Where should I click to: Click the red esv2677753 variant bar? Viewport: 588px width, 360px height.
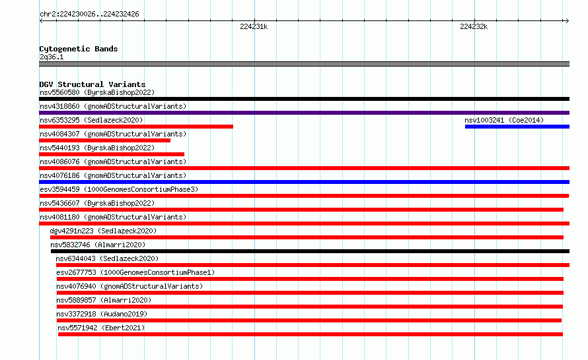coord(310,279)
